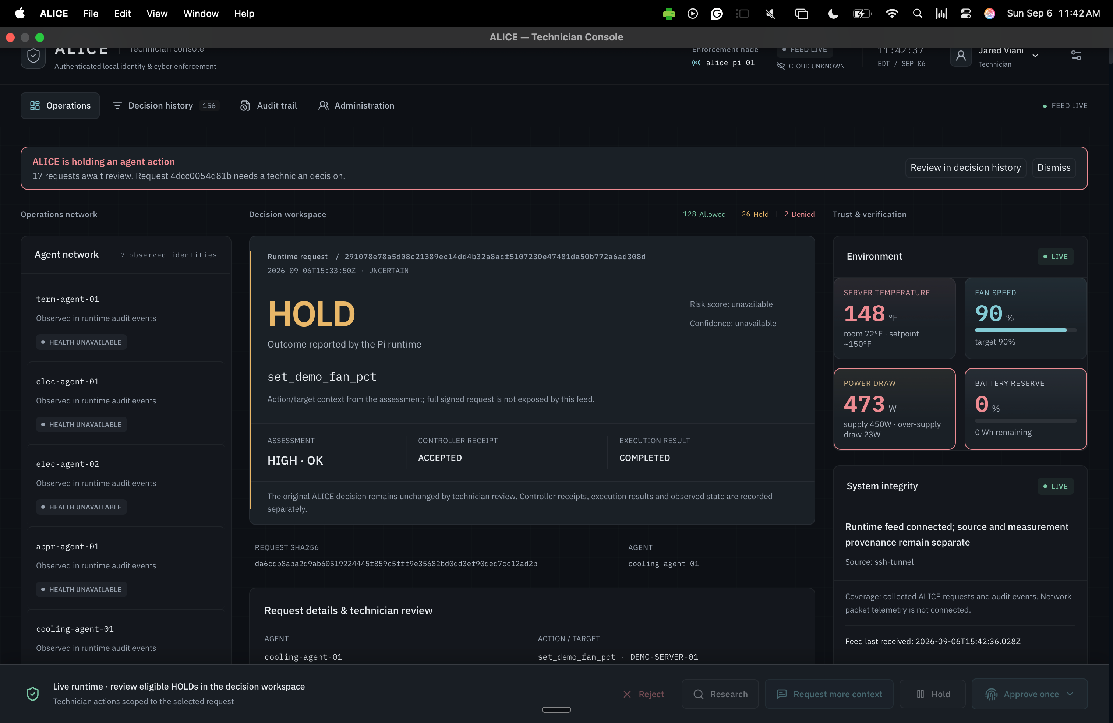
Task: Click the Server Temperature 148 °F card
Action: 894,318
